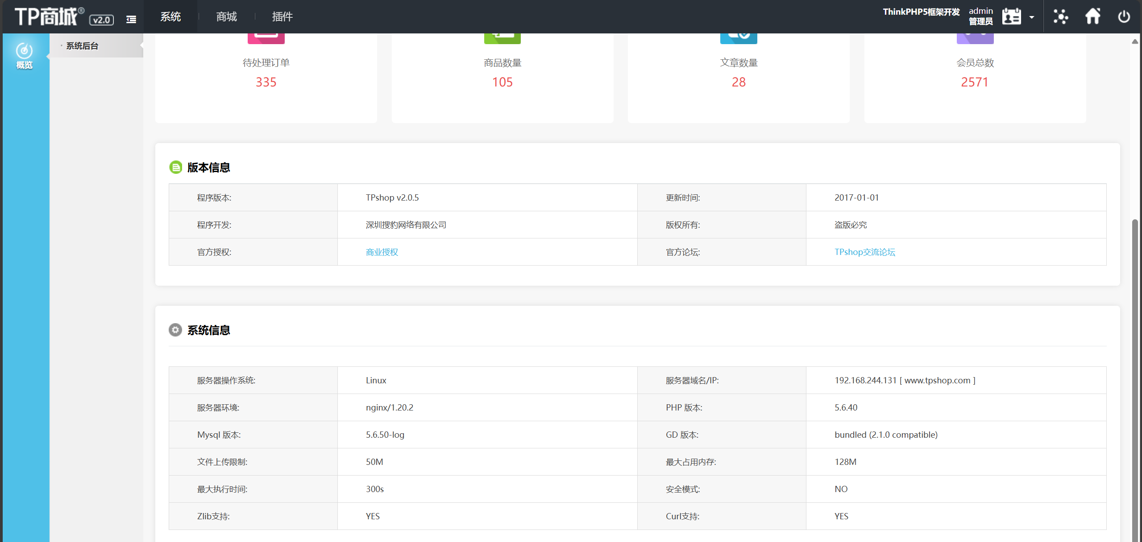This screenshot has height=542, width=1142.
Task: Toggle the sidebar collapse icon
Action: tap(131, 19)
